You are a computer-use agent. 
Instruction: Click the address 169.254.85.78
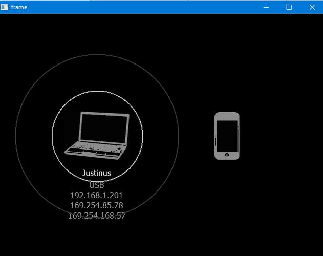96,205
